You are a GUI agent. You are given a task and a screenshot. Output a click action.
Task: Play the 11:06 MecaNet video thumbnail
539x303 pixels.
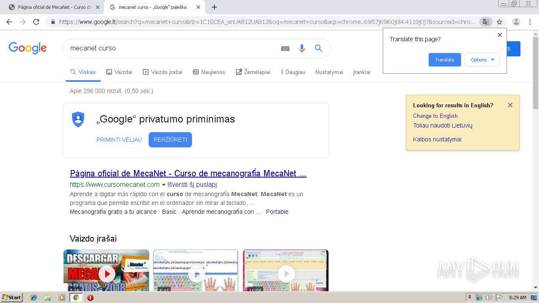pos(286,270)
